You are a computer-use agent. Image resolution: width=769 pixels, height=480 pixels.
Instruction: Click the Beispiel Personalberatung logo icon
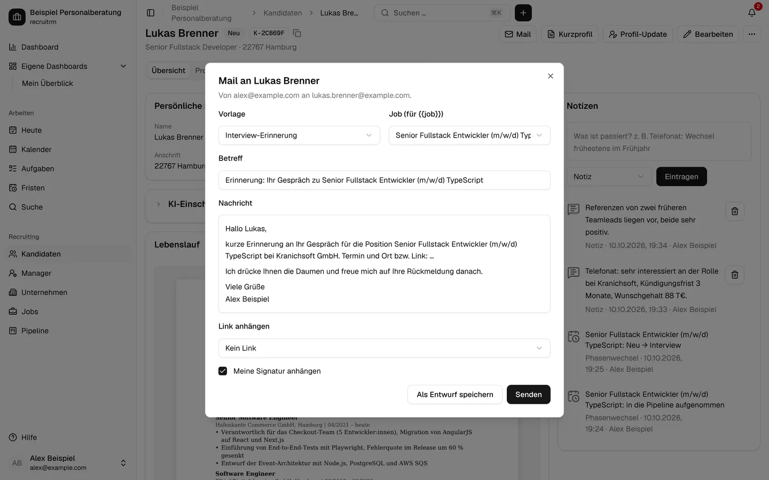click(x=17, y=17)
